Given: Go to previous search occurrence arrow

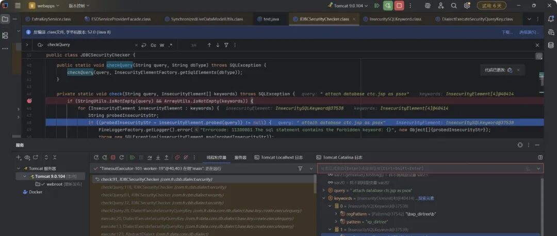Looking at the screenshot, I should [209, 45].
